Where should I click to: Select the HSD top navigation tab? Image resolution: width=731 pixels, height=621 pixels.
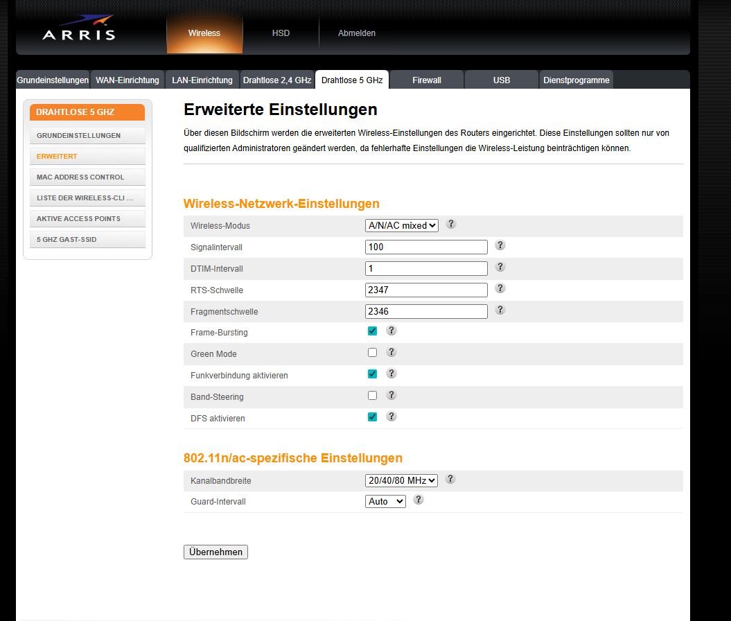(281, 33)
